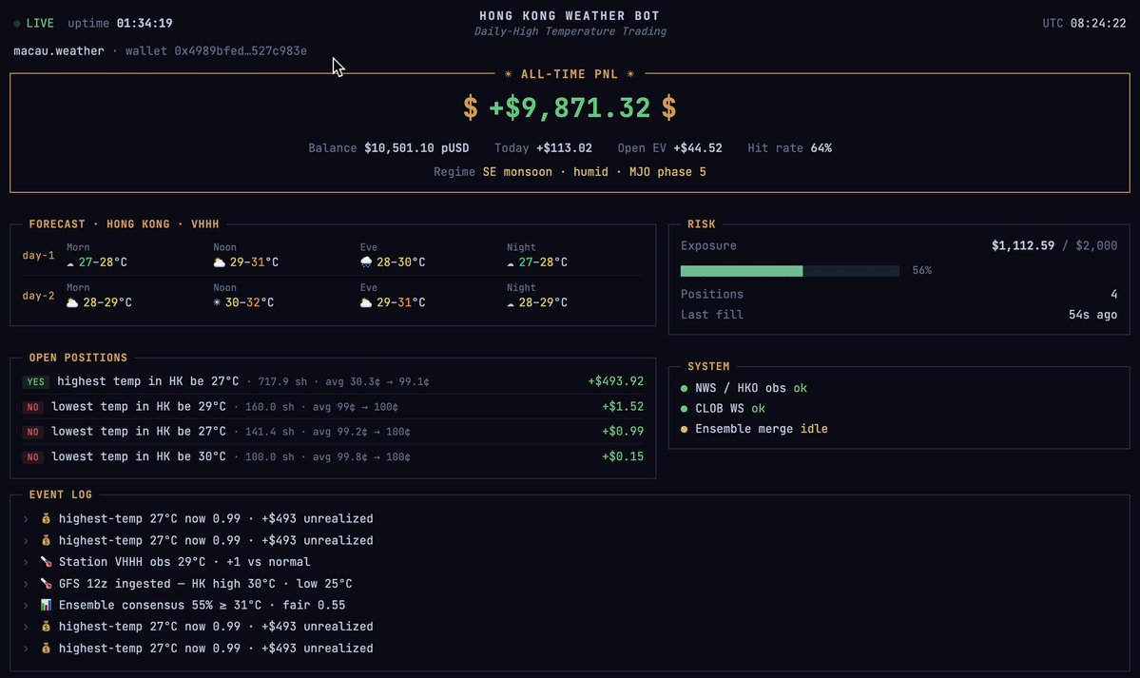Click the day-1 Noon partly-cloudy weather icon
Image resolution: width=1140 pixels, height=678 pixels.
[219, 262]
